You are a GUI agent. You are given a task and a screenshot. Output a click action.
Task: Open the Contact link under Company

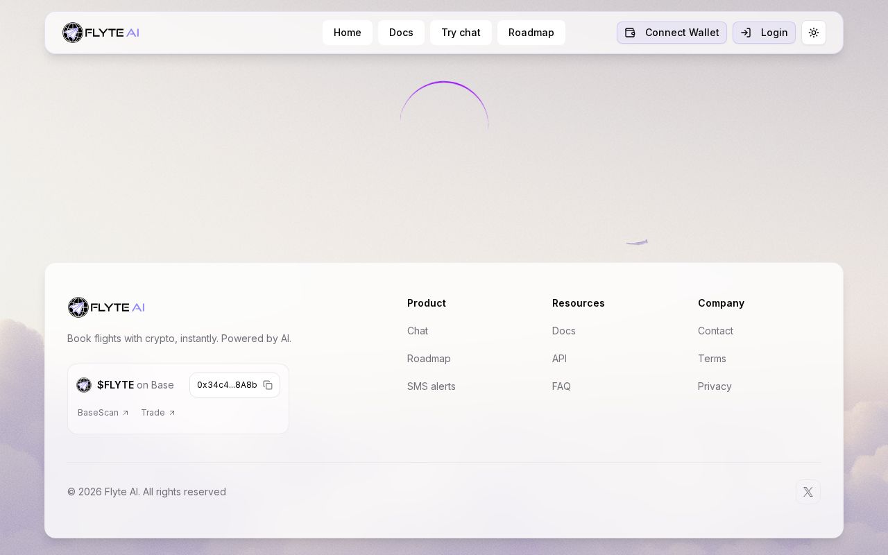coord(715,331)
